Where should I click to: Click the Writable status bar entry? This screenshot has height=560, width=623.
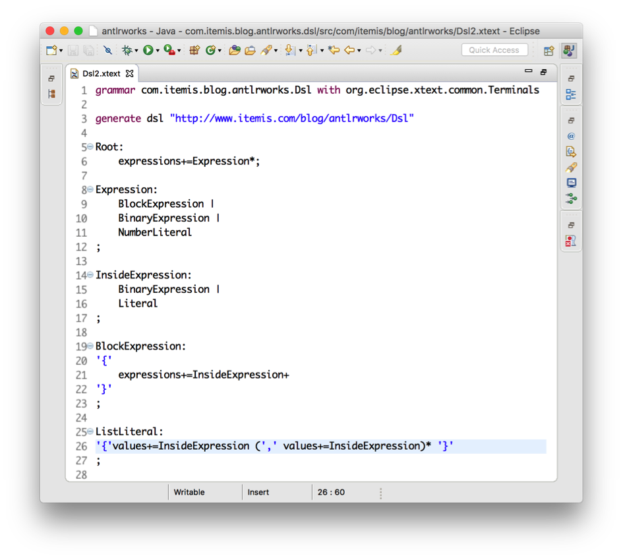pyautogui.click(x=189, y=492)
